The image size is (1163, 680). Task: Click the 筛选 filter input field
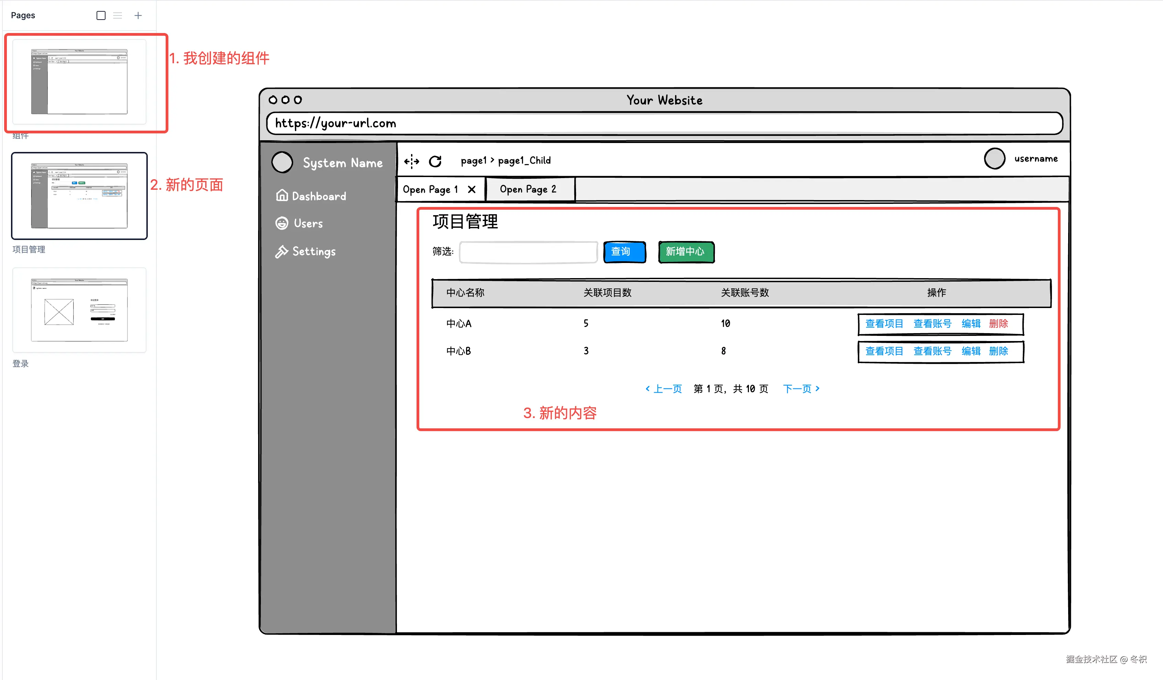(x=529, y=252)
